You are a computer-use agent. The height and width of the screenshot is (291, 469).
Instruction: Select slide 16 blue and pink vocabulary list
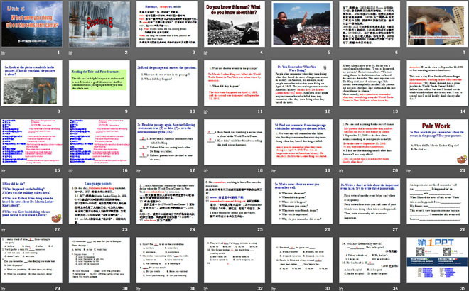coord(99,142)
